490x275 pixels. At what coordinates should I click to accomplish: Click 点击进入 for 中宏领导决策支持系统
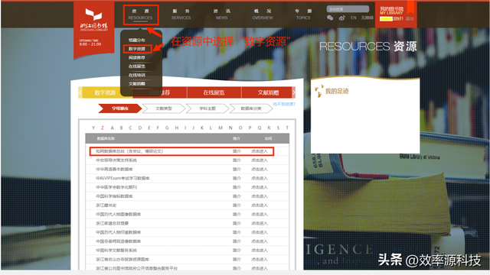(x=260, y=160)
